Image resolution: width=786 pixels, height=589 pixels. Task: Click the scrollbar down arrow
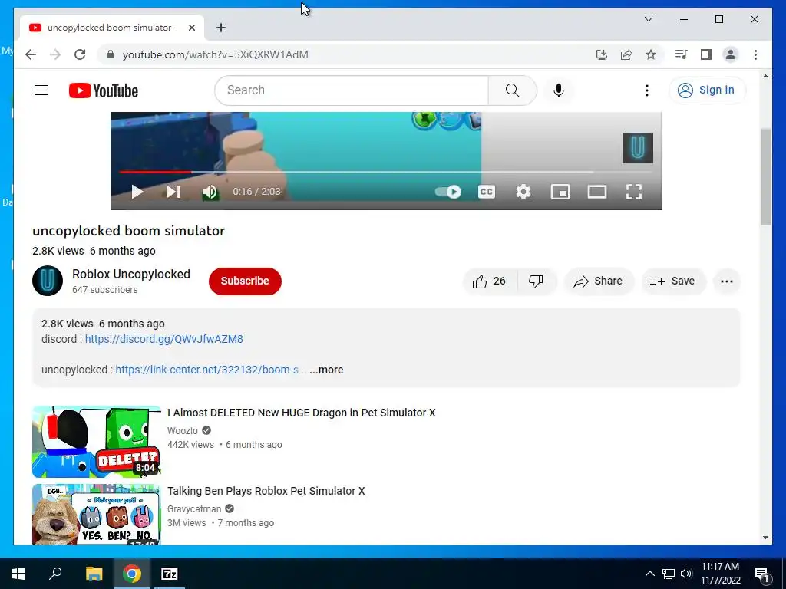(765, 538)
